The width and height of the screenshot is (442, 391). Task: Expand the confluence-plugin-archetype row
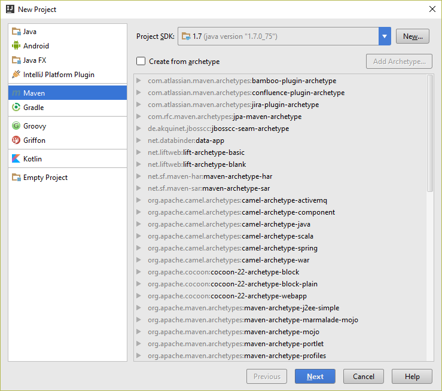click(139, 93)
